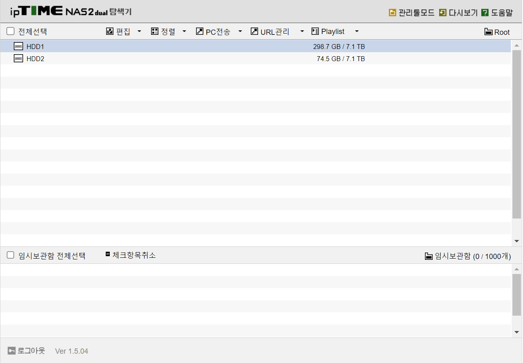The width and height of the screenshot is (523, 363).
Task: Click the 로그아웃 key icon
Action: 12,350
